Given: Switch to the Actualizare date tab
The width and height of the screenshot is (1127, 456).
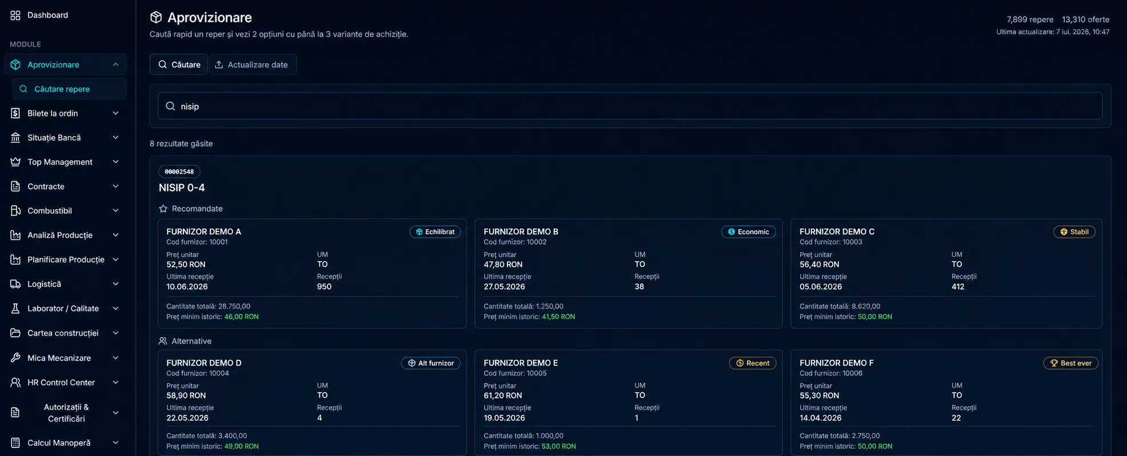Looking at the screenshot, I should [253, 65].
